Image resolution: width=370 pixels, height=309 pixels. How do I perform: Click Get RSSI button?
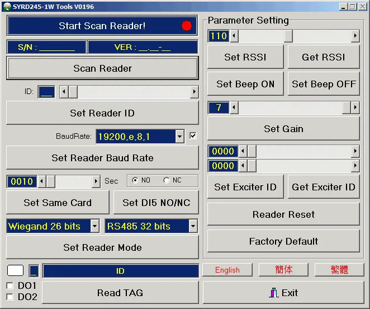click(x=324, y=57)
